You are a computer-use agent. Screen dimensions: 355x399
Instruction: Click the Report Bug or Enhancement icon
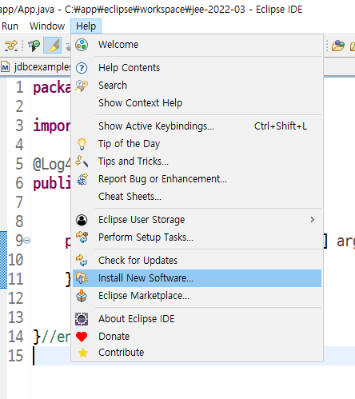point(82,179)
